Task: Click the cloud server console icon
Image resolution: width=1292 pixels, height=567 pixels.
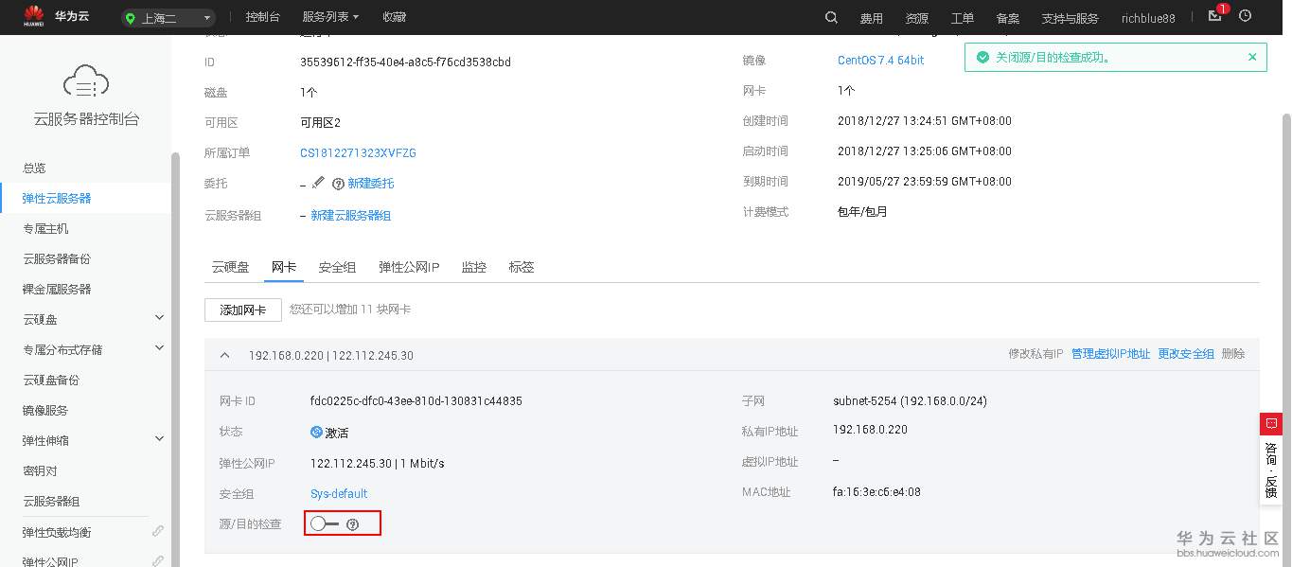Action: click(x=86, y=81)
